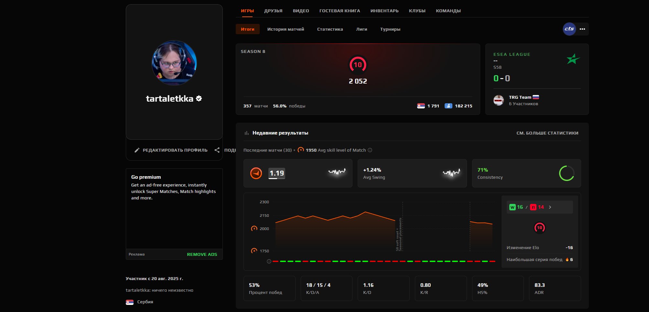Click the 0.80 K/R card
The height and width of the screenshot is (312, 649).
(441, 288)
